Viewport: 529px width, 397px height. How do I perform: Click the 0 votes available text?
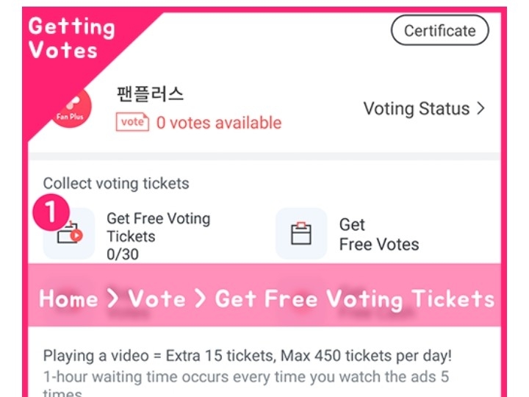[218, 123]
